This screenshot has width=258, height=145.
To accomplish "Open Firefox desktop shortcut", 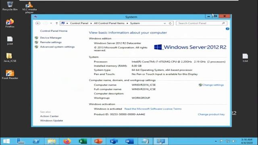I will [10, 23].
